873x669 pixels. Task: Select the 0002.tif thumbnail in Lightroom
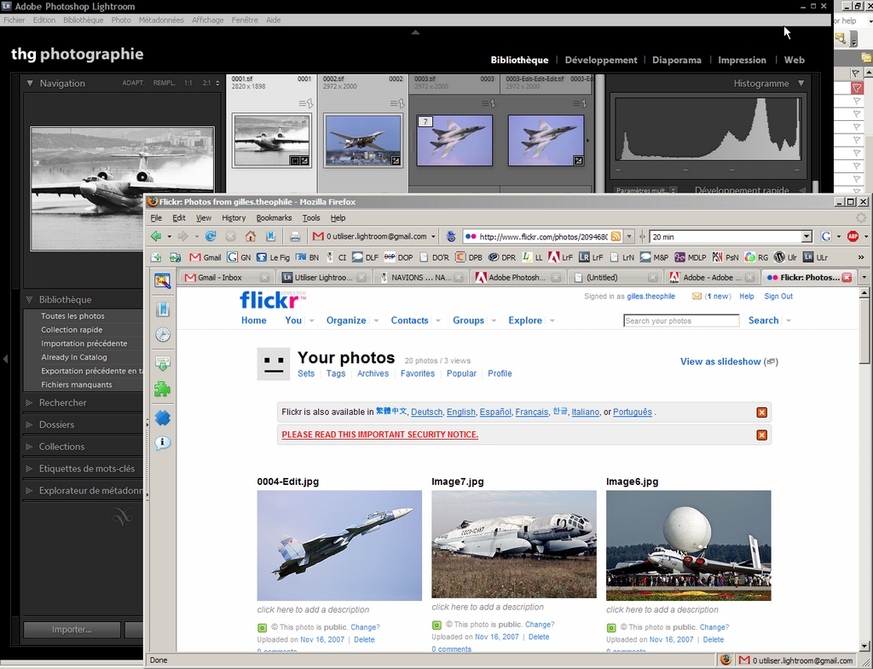click(x=363, y=141)
